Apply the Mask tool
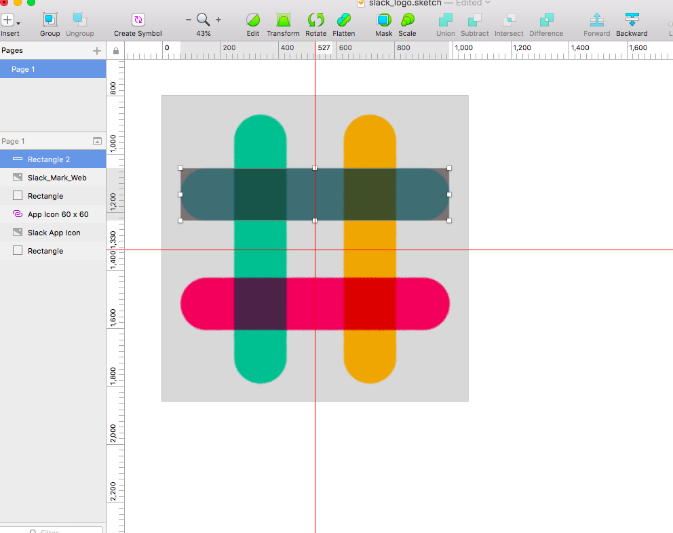This screenshot has height=533, width=673. [384, 20]
